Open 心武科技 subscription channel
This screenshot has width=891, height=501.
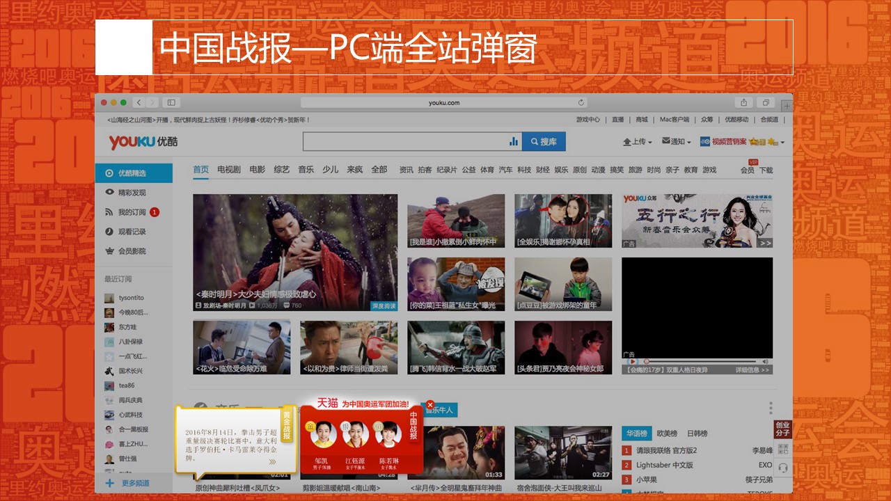point(124,415)
